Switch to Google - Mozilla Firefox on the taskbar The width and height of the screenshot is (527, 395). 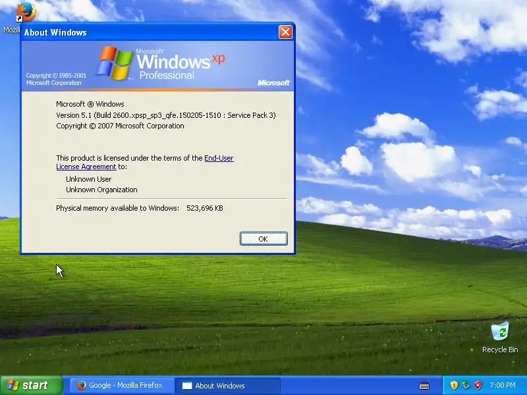point(122,385)
